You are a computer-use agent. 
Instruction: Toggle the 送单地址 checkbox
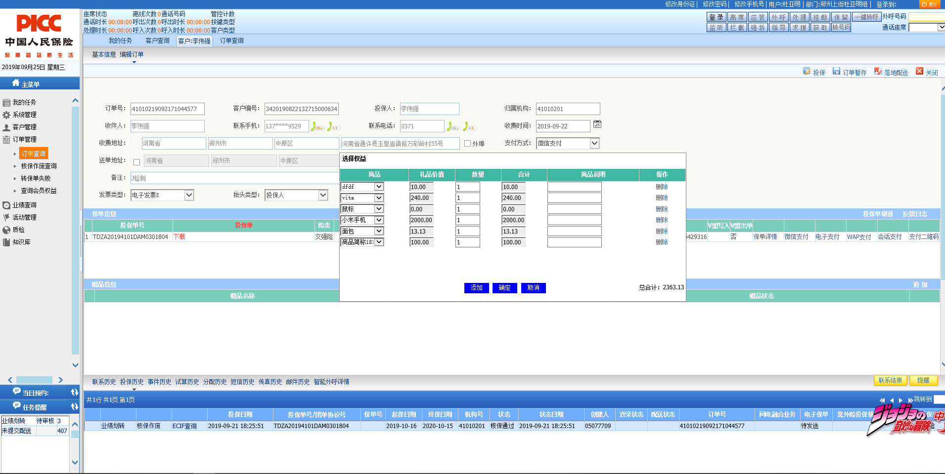(x=137, y=162)
